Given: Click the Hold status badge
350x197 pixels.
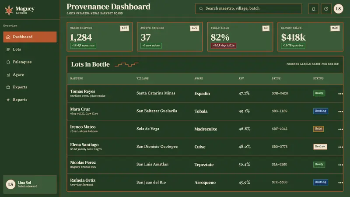Looking at the screenshot, I should pyautogui.click(x=318, y=129).
